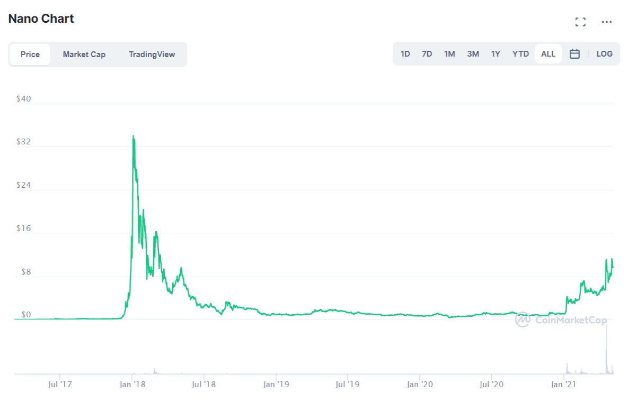
Task: Select the 1D time range
Action: click(x=405, y=54)
